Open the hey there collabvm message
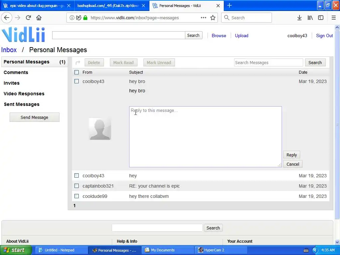 tap(149, 196)
